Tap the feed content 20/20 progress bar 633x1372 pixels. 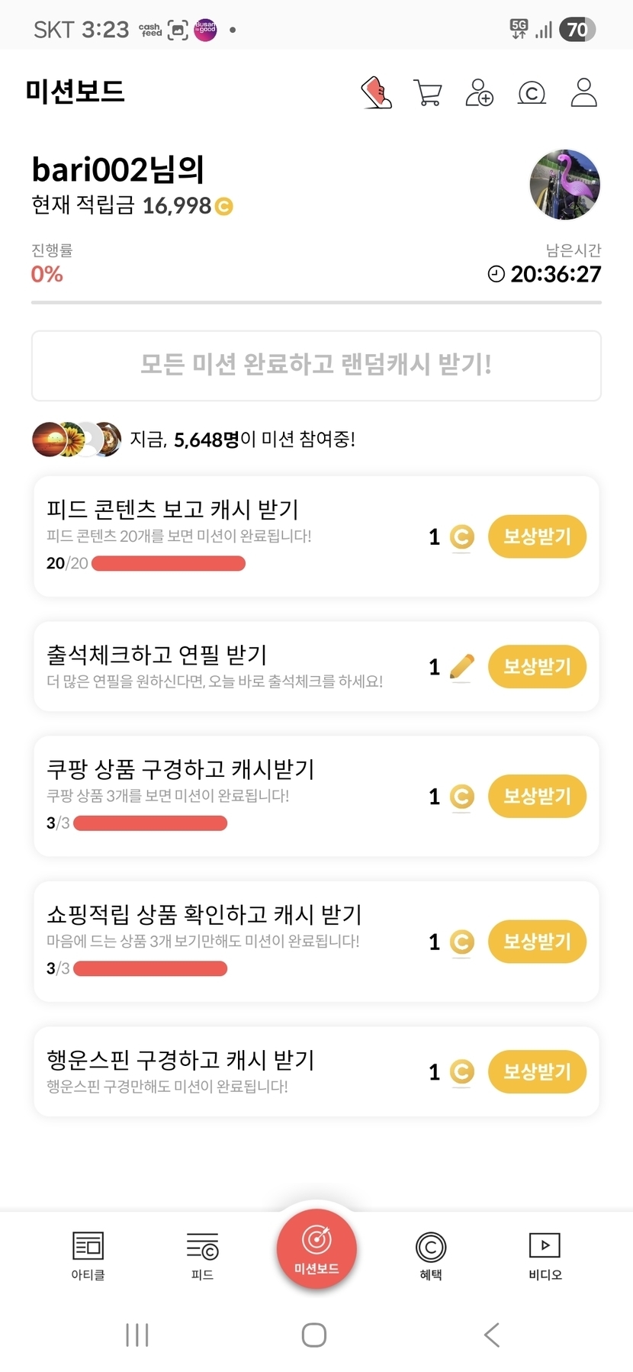(168, 564)
